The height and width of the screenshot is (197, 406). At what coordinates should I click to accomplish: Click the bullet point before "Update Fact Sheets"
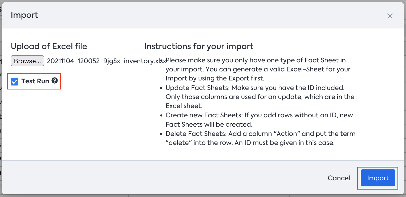pos(161,88)
